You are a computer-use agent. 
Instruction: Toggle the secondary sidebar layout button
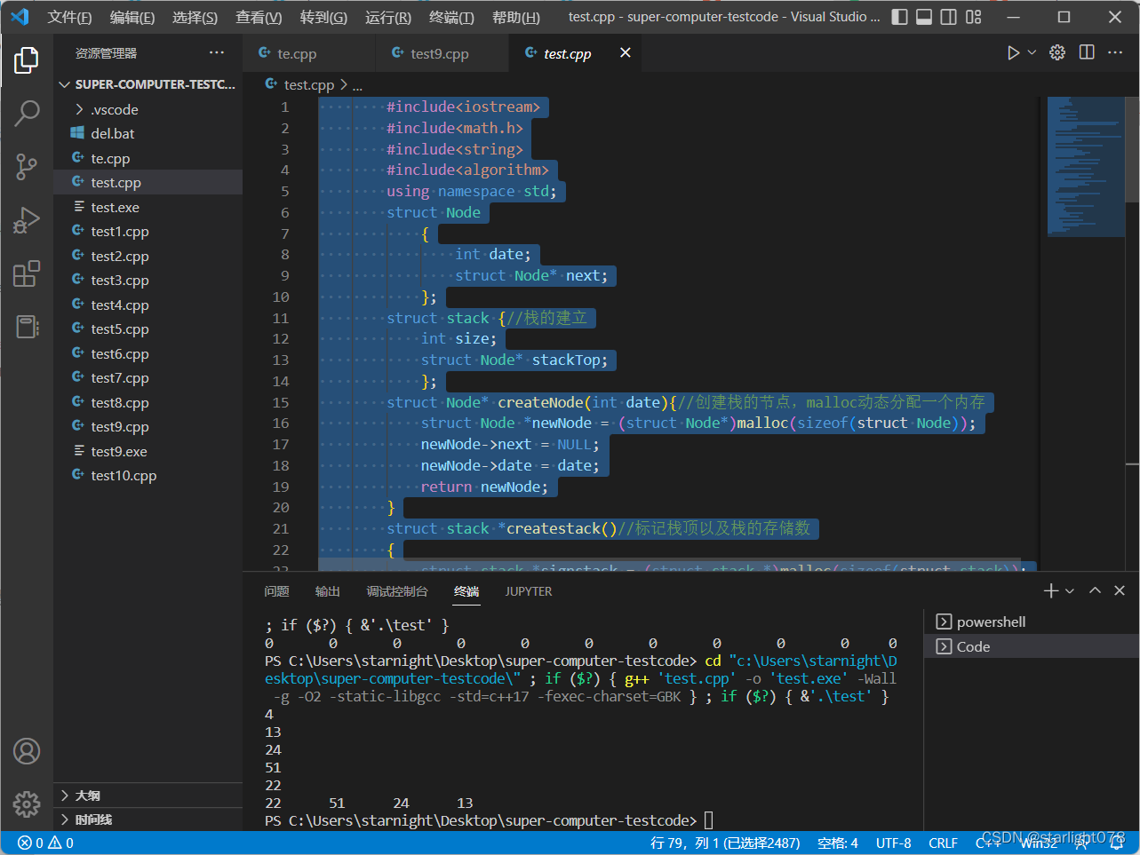949,17
